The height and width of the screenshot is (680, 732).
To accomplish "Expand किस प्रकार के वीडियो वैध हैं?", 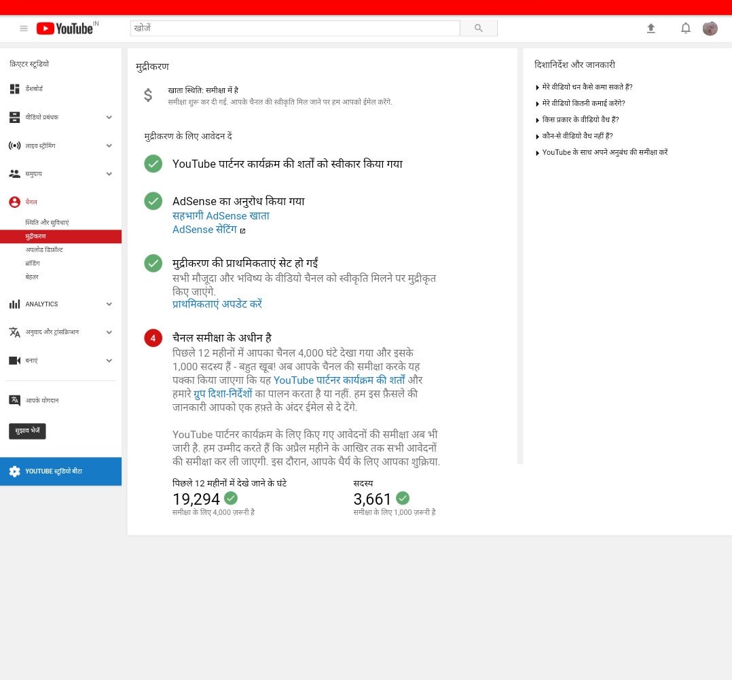I will pyautogui.click(x=577, y=120).
